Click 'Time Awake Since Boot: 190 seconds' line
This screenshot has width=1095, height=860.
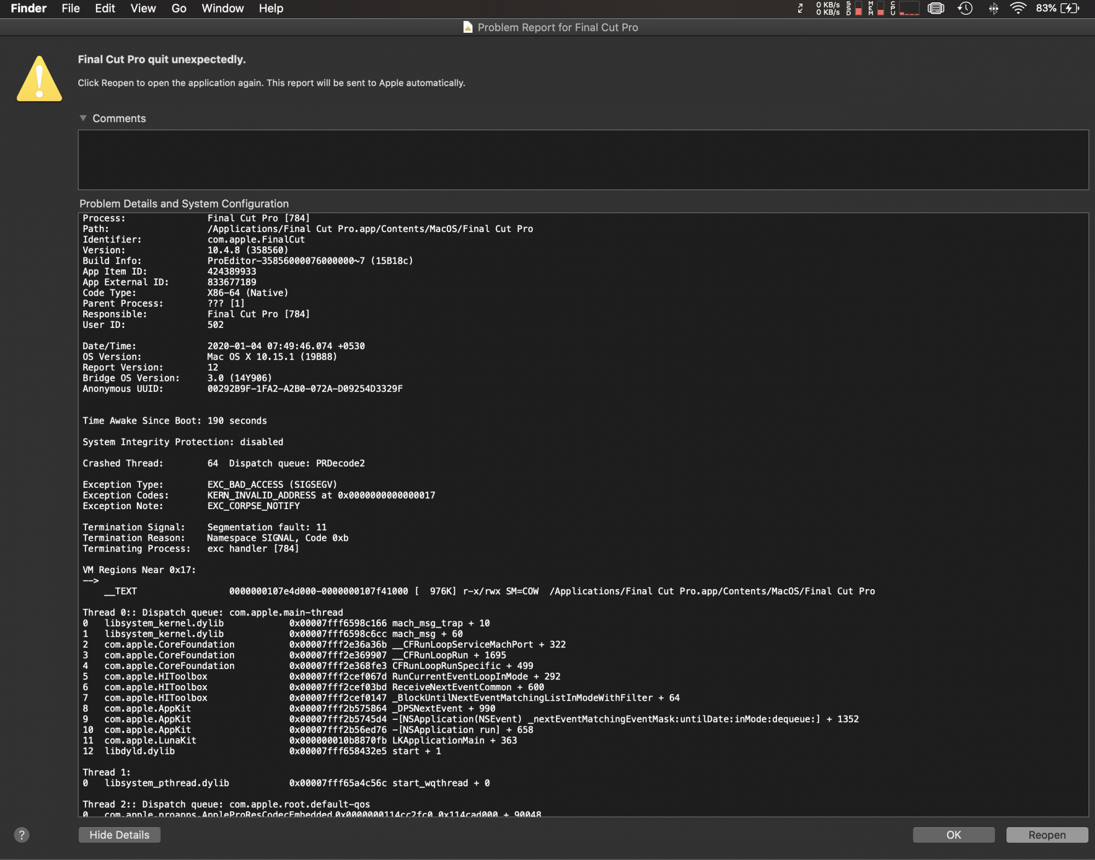pos(175,421)
